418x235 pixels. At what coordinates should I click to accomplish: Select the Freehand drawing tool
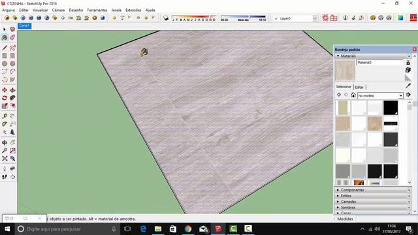pyautogui.click(x=12, y=48)
